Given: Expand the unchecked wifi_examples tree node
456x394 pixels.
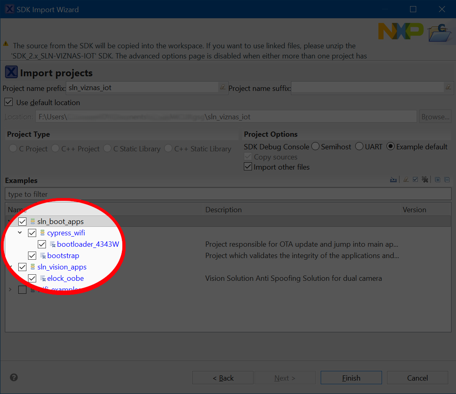Looking at the screenshot, I should coord(10,289).
